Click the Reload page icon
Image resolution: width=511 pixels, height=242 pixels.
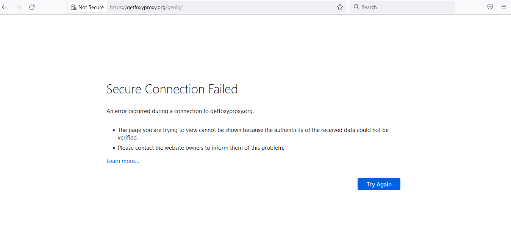(x=32, y=7)
